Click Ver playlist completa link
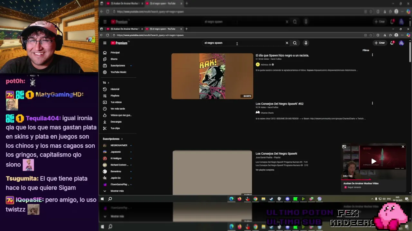The width and height of the screenshot is (412, 231). [x=265, y=170]
